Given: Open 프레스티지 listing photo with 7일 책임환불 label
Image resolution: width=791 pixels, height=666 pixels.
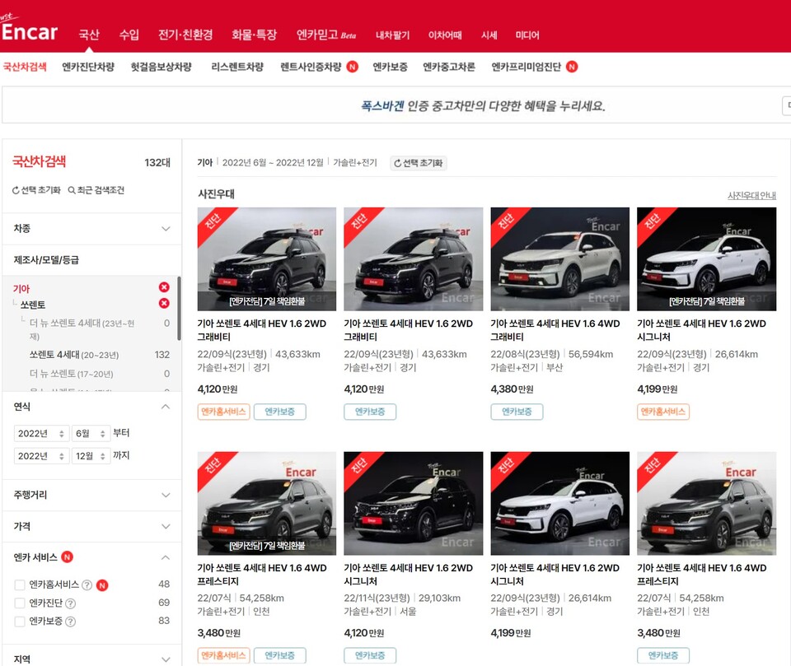Looking at the screenshot, I should click(x=267, y=503).
